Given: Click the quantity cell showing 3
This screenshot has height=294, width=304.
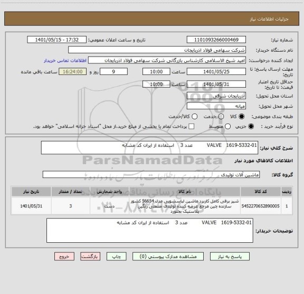Looking at the screenshot, I should point(71,206).
